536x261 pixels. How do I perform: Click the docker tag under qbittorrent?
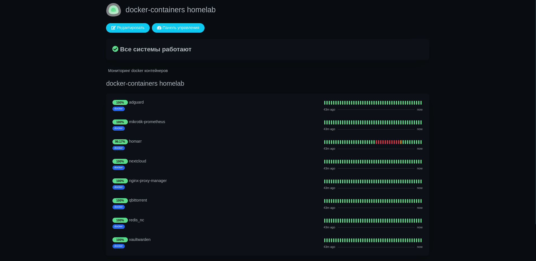point(119,207)
